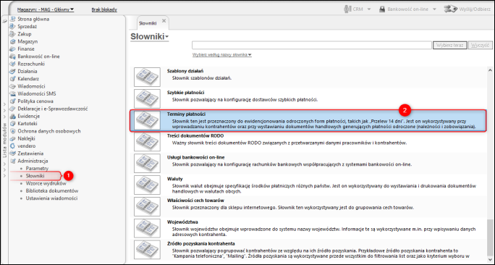Select Biblioteka dokumentów under Administracja
Image resolution: width=495 pixels, height=265 pixels.
52,190
